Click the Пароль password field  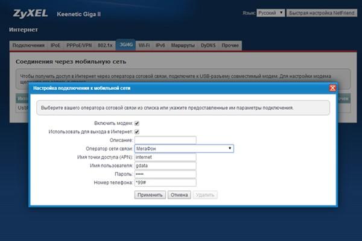click(x=165, y=174)
